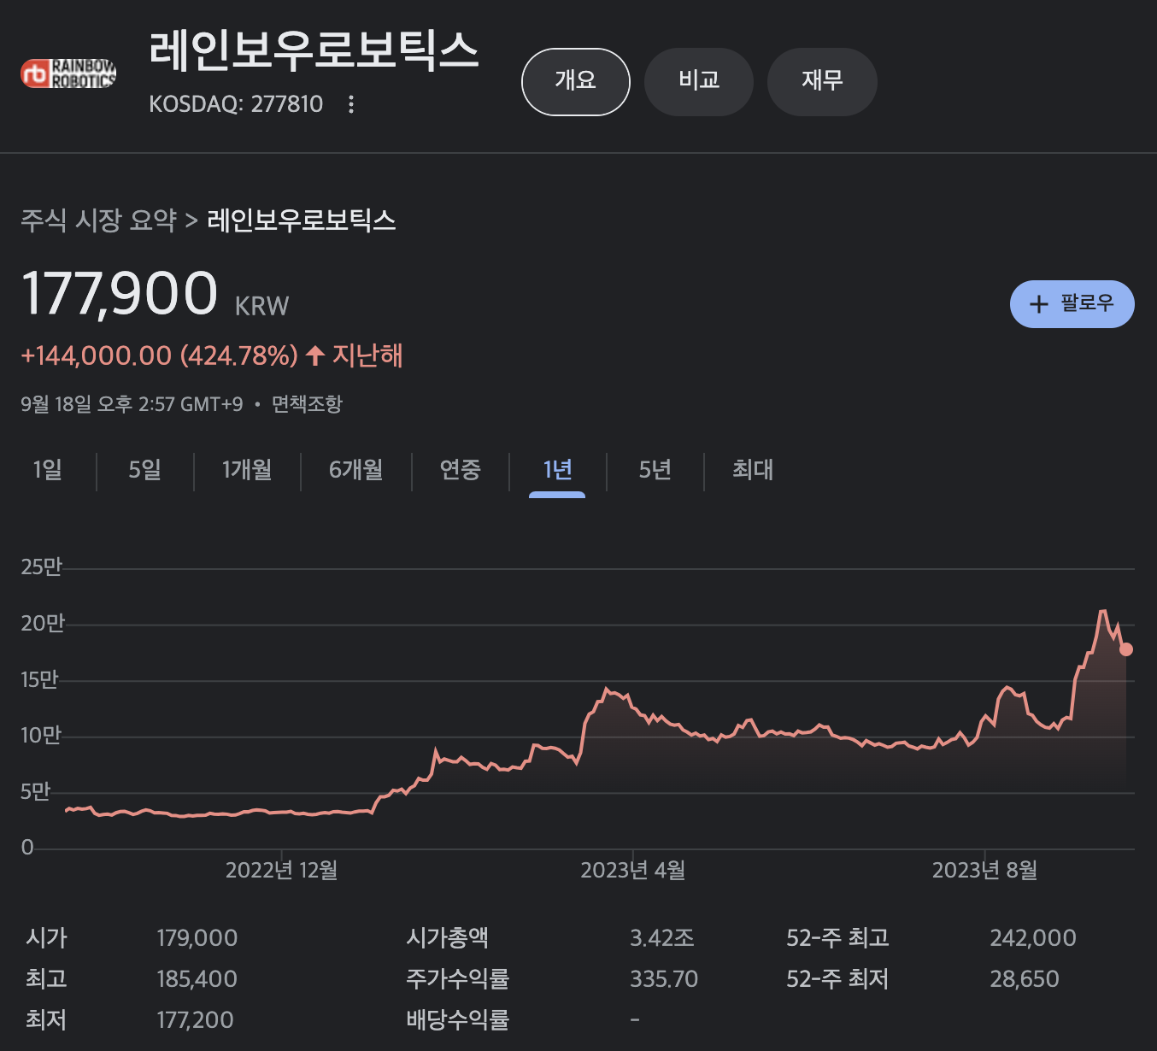Click the 최저 value 177,200
This screenshot has width=1157, height=1051.
[196, 1020]
